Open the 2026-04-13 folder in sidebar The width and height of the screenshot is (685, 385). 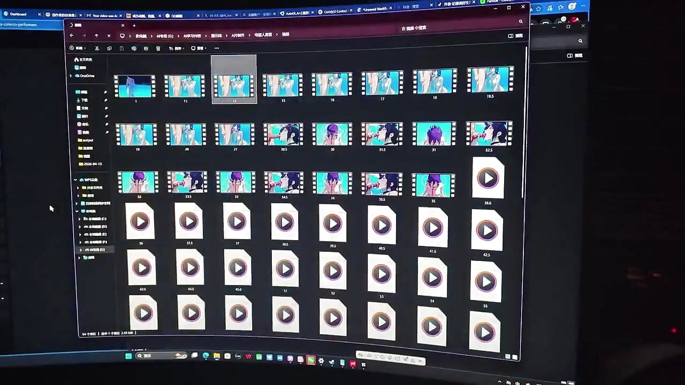[x=90, y=164]
